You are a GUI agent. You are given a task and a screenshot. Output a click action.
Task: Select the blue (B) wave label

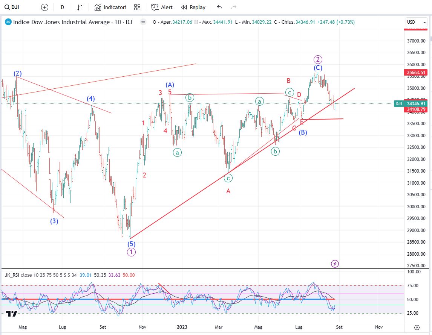(x=303, y=132)
